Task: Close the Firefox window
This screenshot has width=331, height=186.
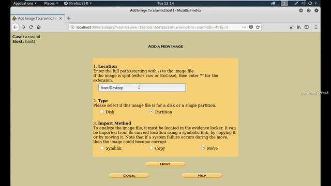Action: coord(317,10)
